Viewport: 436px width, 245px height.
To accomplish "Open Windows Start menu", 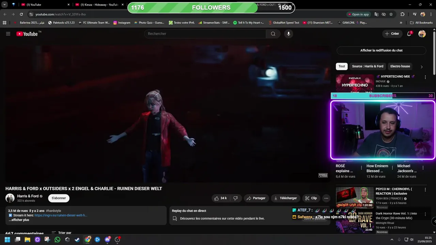I will coord(7,240).
